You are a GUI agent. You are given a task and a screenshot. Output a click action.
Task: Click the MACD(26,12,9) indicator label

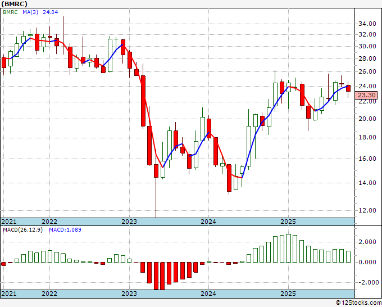coord(22,229)
